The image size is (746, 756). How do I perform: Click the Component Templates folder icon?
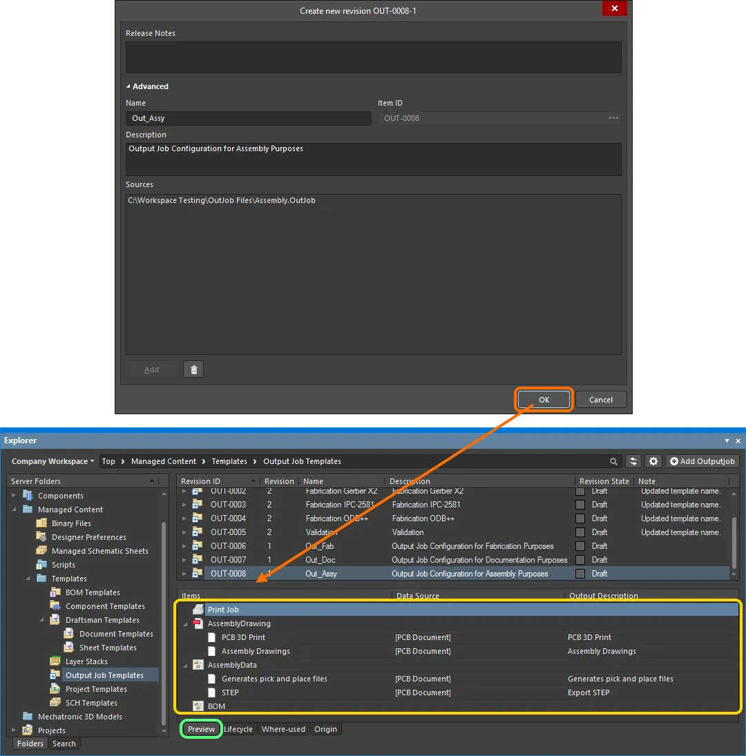point(55,605)
